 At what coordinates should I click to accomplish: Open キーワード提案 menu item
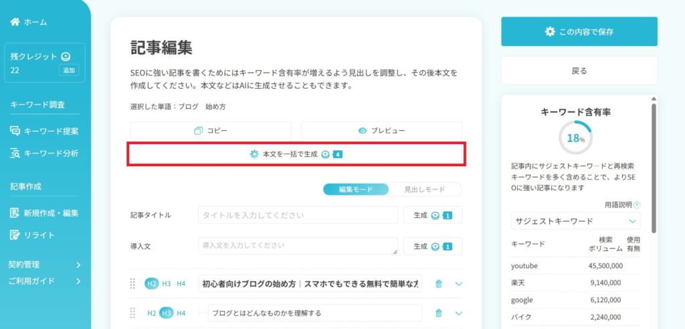pos(44,131)
